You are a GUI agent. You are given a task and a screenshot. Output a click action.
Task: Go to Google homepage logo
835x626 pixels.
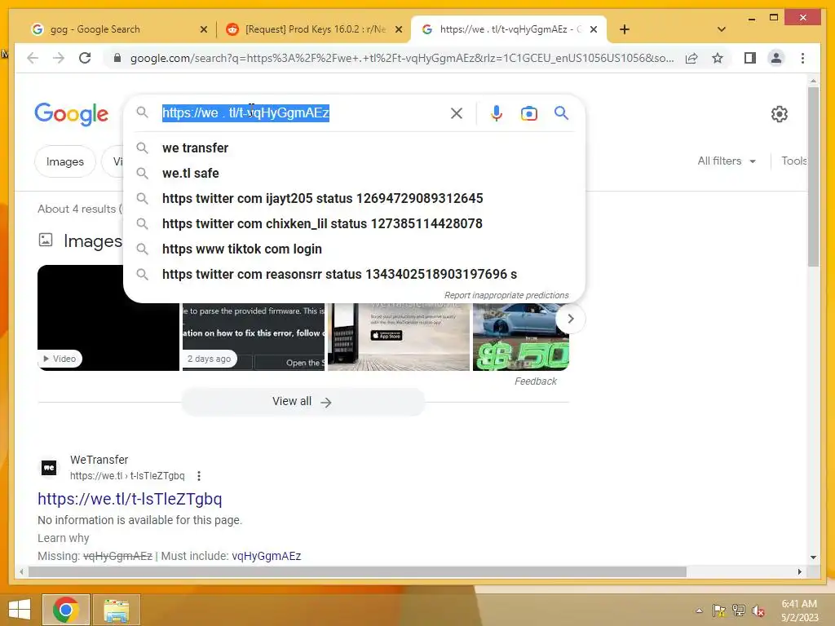click(x=72, y=114)
